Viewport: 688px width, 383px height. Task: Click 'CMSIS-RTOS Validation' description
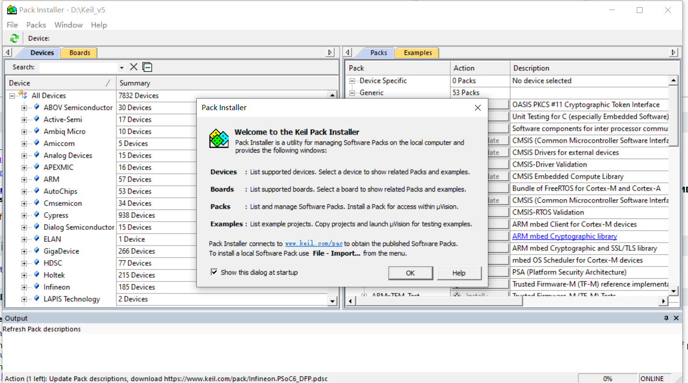[548, 212]
